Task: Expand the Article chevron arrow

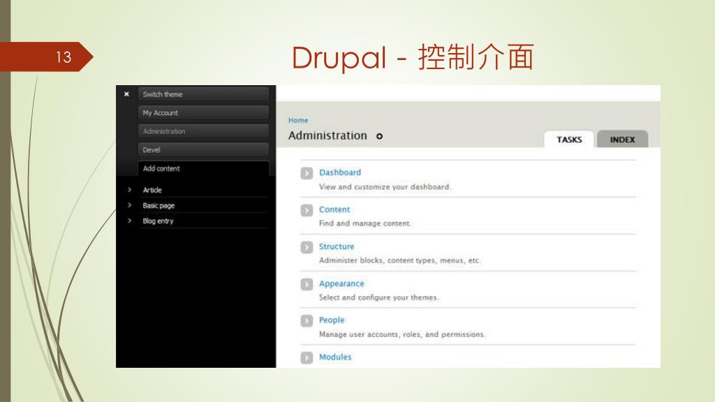Action: tap(129, 190)
